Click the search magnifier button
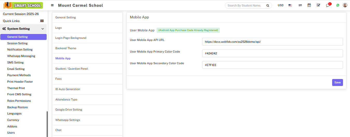This screenshot has width=350, height=137. 268,5
